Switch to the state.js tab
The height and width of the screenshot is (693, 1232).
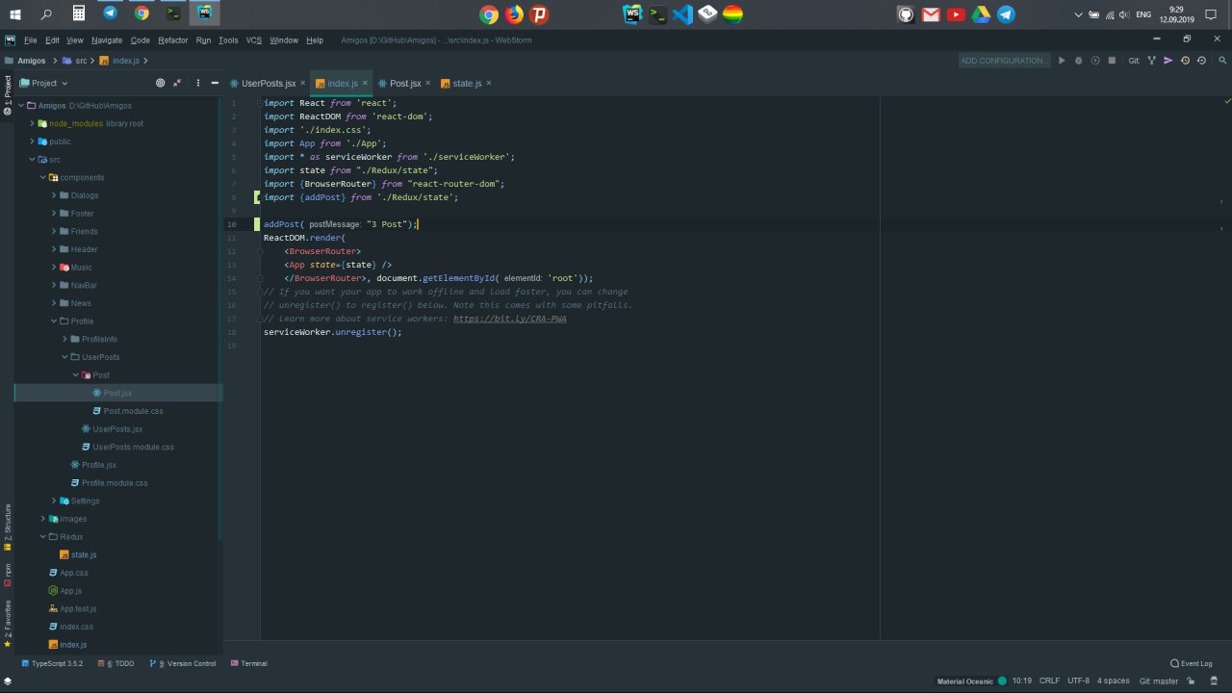point(466,84)
